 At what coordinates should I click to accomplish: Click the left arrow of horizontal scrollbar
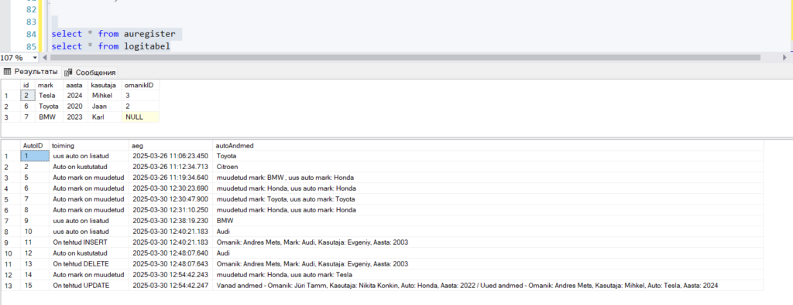coord(44,57)
